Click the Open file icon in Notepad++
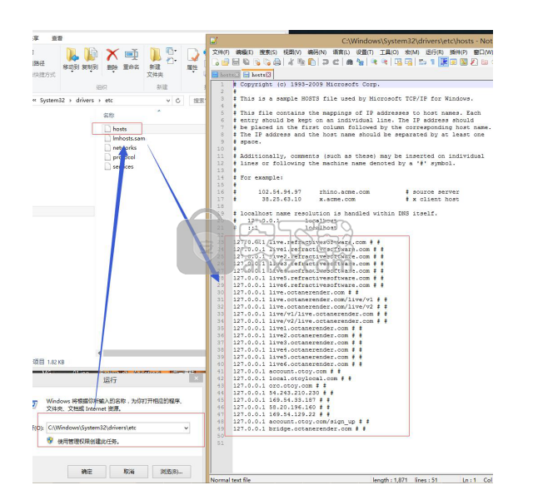 tap(226, 62)
